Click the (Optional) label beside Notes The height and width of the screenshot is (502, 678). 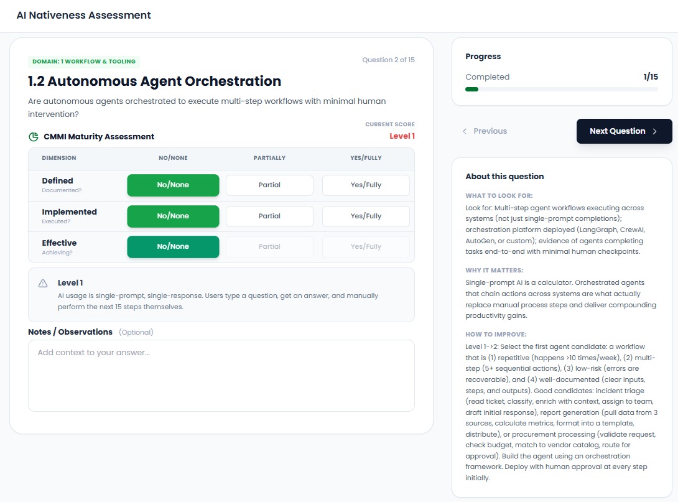coord(136,332)
